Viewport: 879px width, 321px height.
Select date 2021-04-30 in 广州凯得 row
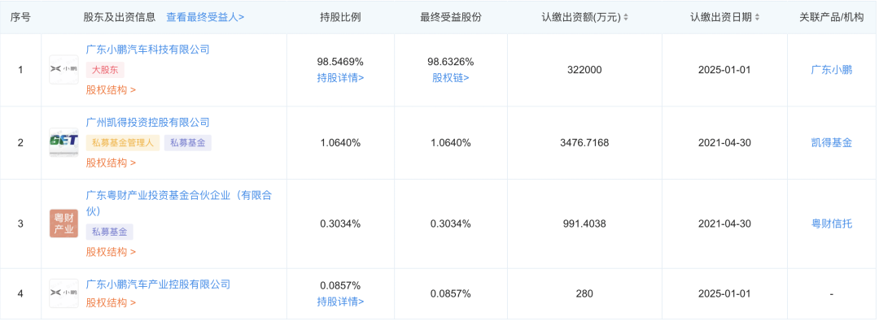[x=724, y=143]
